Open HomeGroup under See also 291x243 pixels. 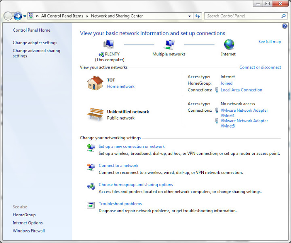coord(24,215)
